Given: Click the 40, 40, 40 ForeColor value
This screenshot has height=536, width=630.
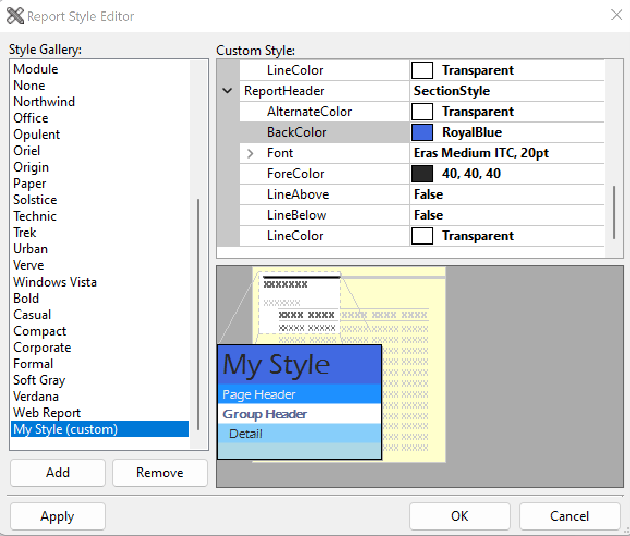Looking at the screenshot, I should click(x=471, y=174).
